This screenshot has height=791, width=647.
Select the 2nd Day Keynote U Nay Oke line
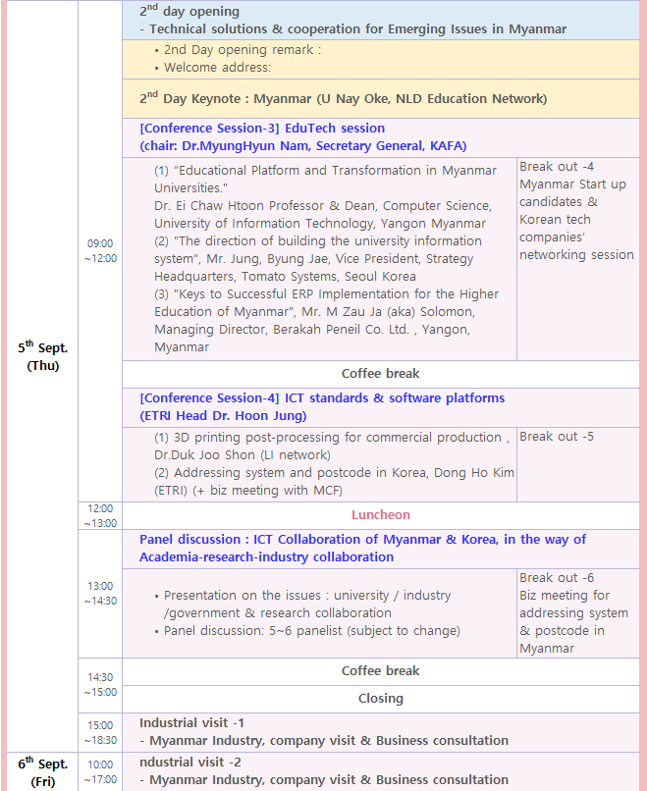point(344,98)
